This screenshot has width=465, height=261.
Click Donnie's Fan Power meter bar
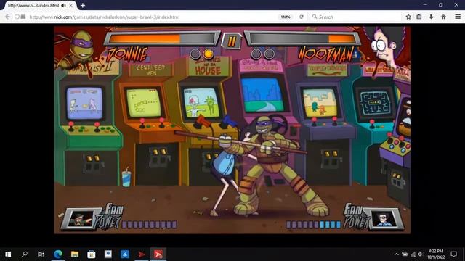pos(150,225)
